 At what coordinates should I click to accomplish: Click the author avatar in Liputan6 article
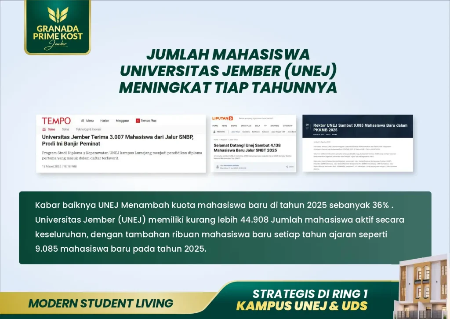click(217, 167)
